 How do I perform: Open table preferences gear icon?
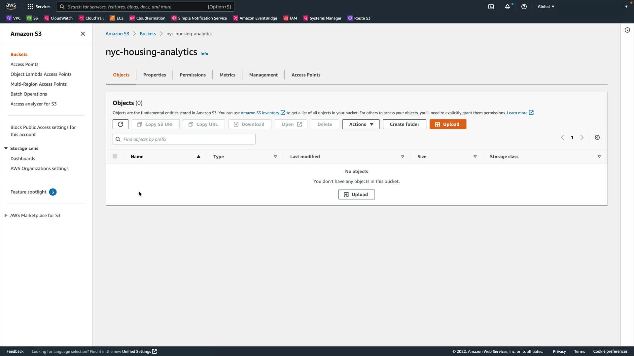(x=597, y=137)
